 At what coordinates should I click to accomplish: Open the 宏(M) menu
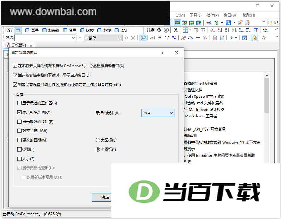point(180,15)
